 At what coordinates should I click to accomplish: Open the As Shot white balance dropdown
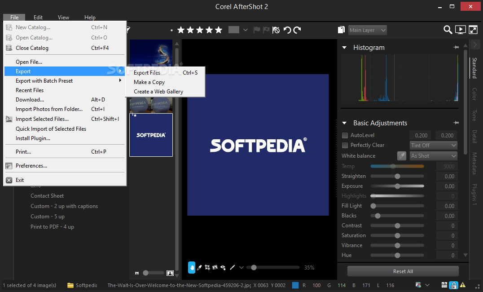(x=434, y=156)
